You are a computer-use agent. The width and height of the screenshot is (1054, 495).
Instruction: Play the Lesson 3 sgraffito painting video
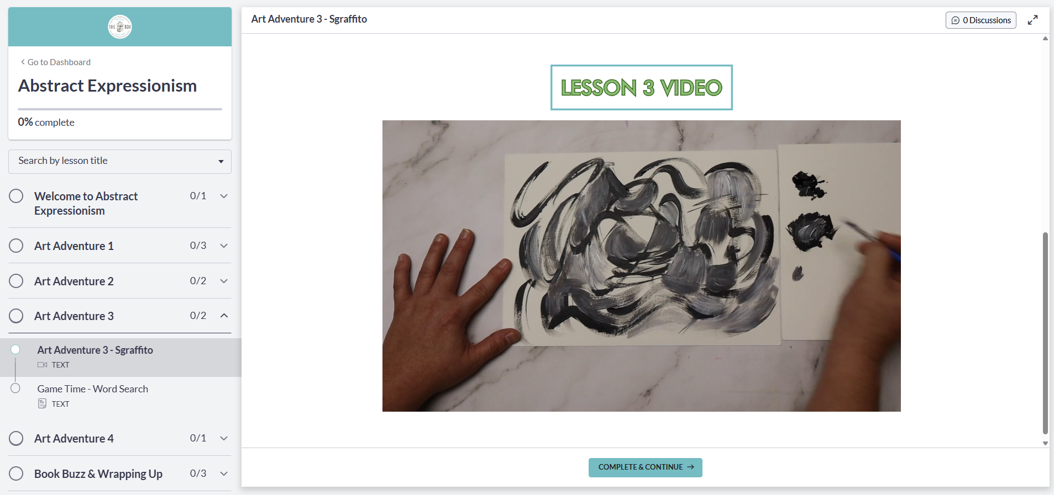[641, 266]
